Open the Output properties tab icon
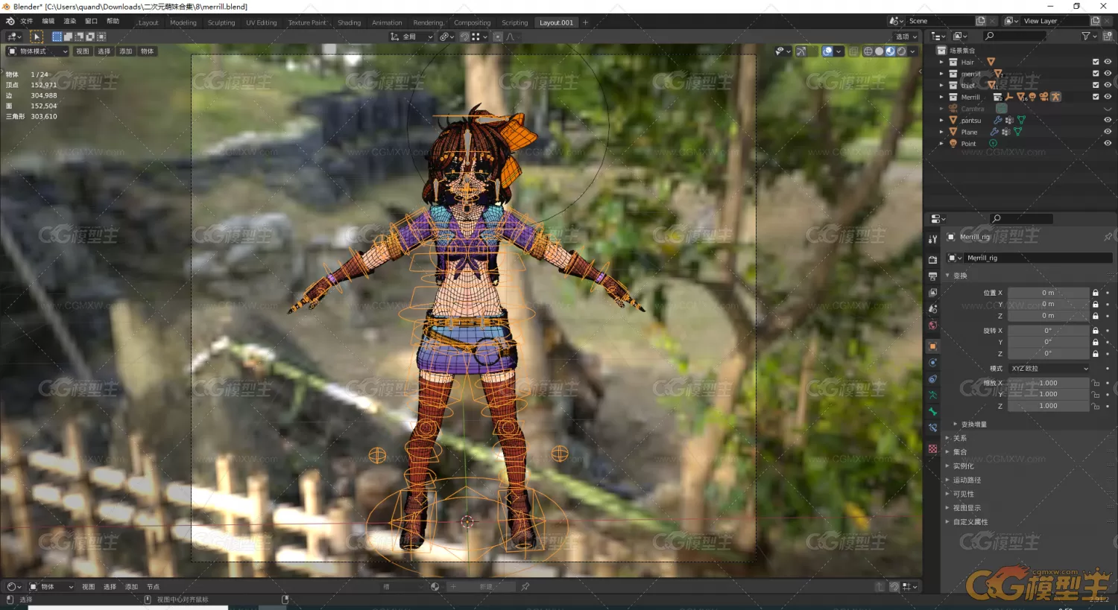1118x610 pixels. tap(932, 276)
